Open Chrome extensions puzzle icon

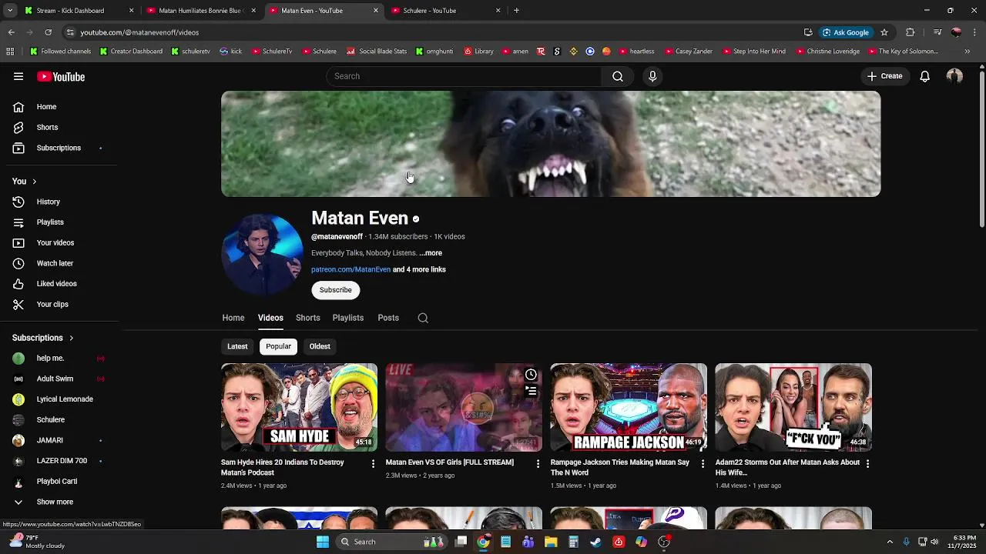910,32
